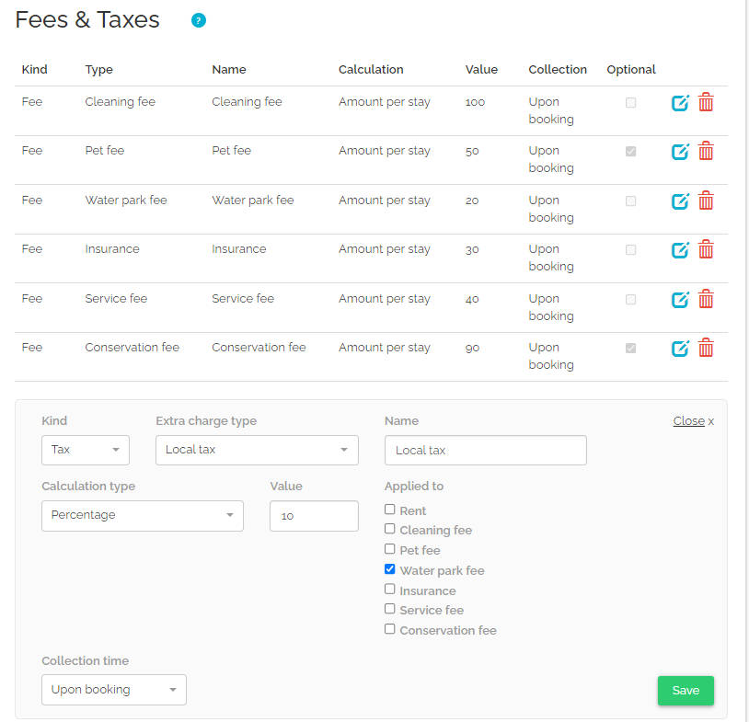Delete the Water park fee entry
This screenshot has width=749, height=722.
pyautogui.click(x=706, y=201)
